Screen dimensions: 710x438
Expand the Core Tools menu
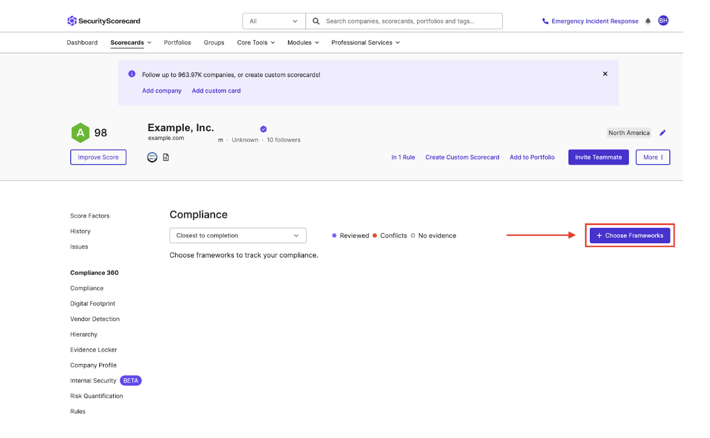256,42
